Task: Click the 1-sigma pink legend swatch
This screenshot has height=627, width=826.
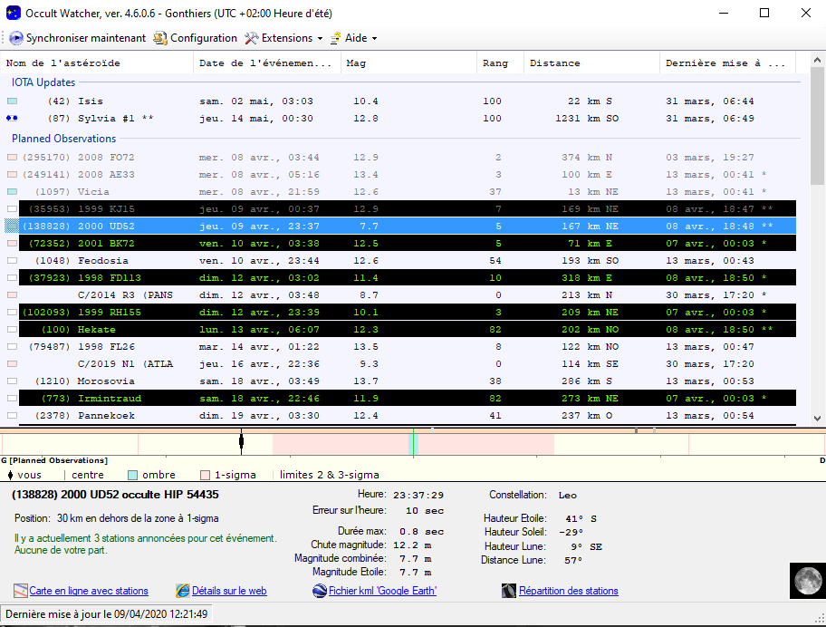Action: pyautogui.click(x=206, y=475)
